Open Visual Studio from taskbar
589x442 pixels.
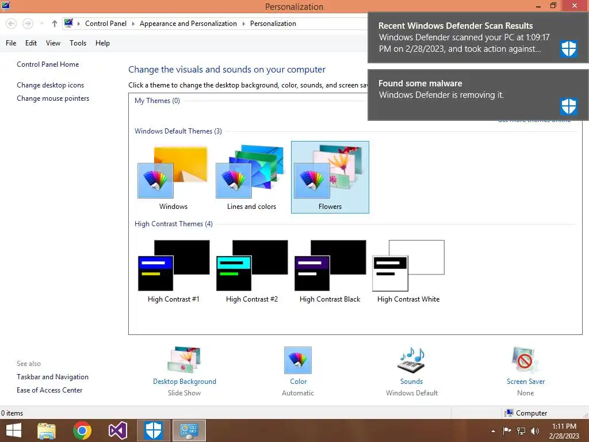[117, 430]
